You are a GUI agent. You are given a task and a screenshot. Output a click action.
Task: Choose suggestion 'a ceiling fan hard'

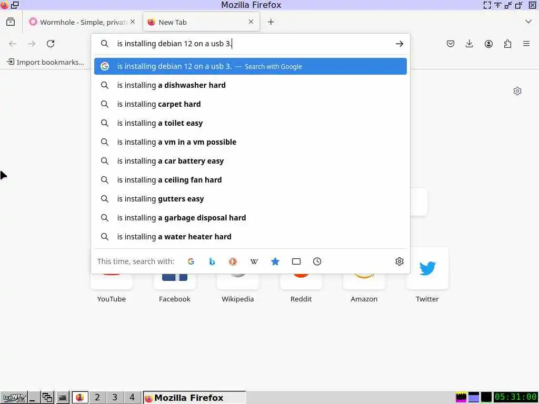[251, 180]
